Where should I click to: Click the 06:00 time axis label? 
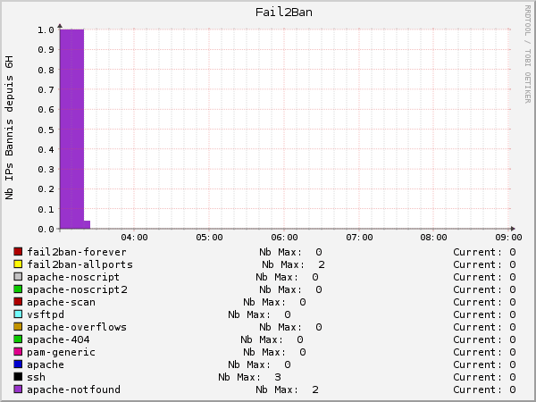[x=284, y=238]
